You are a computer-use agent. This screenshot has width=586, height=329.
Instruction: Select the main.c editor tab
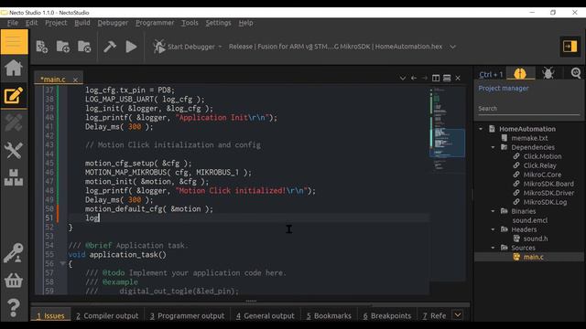click(53, 80)
